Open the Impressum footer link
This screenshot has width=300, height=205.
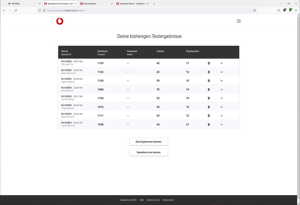pos(168,200)
